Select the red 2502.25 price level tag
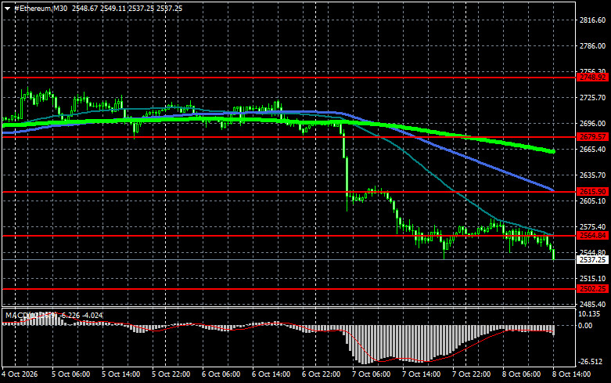The height and width of the screenshot is (383, 611). 593,288
